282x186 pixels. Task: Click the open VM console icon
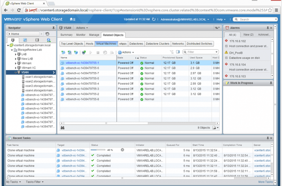click(84, 52)
